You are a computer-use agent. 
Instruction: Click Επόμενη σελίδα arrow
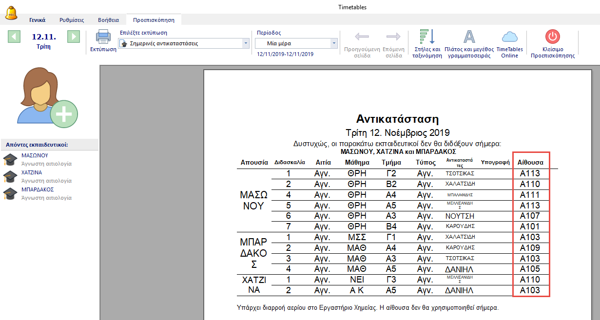click(x=393, y=37)
